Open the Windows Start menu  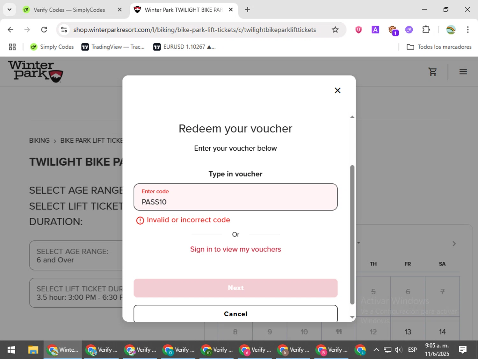[x=11, y=350]
